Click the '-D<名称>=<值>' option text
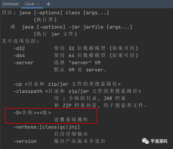 pyautogui.click(x=32, y=113)
